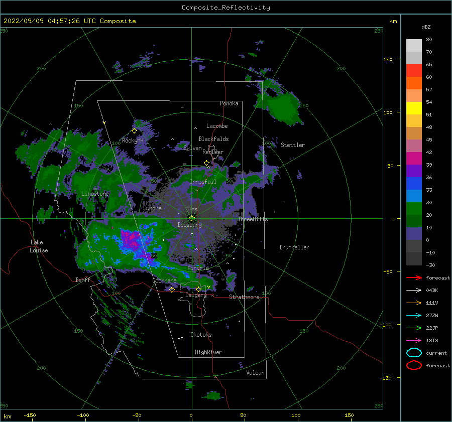Image resolution: width=452 pixels, height=422 pixels.
Task: Click the magenta 18TS arrow icon
Action: click(414, 341)
